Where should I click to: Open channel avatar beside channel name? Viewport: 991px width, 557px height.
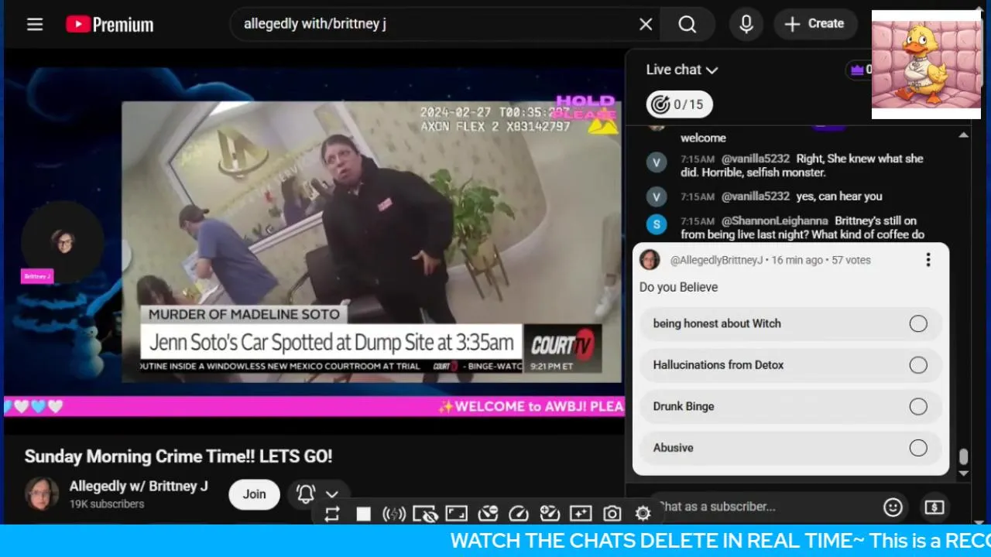click(42, 494)
